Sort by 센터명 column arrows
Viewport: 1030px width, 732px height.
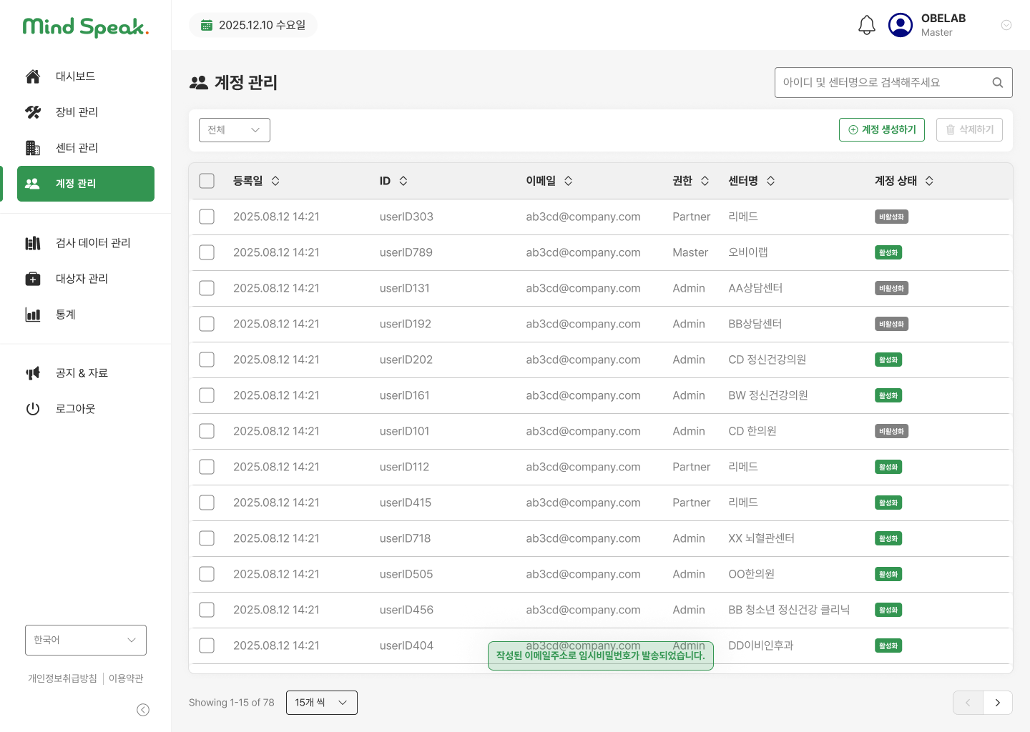pyautogui.click(x=770, y=181)
